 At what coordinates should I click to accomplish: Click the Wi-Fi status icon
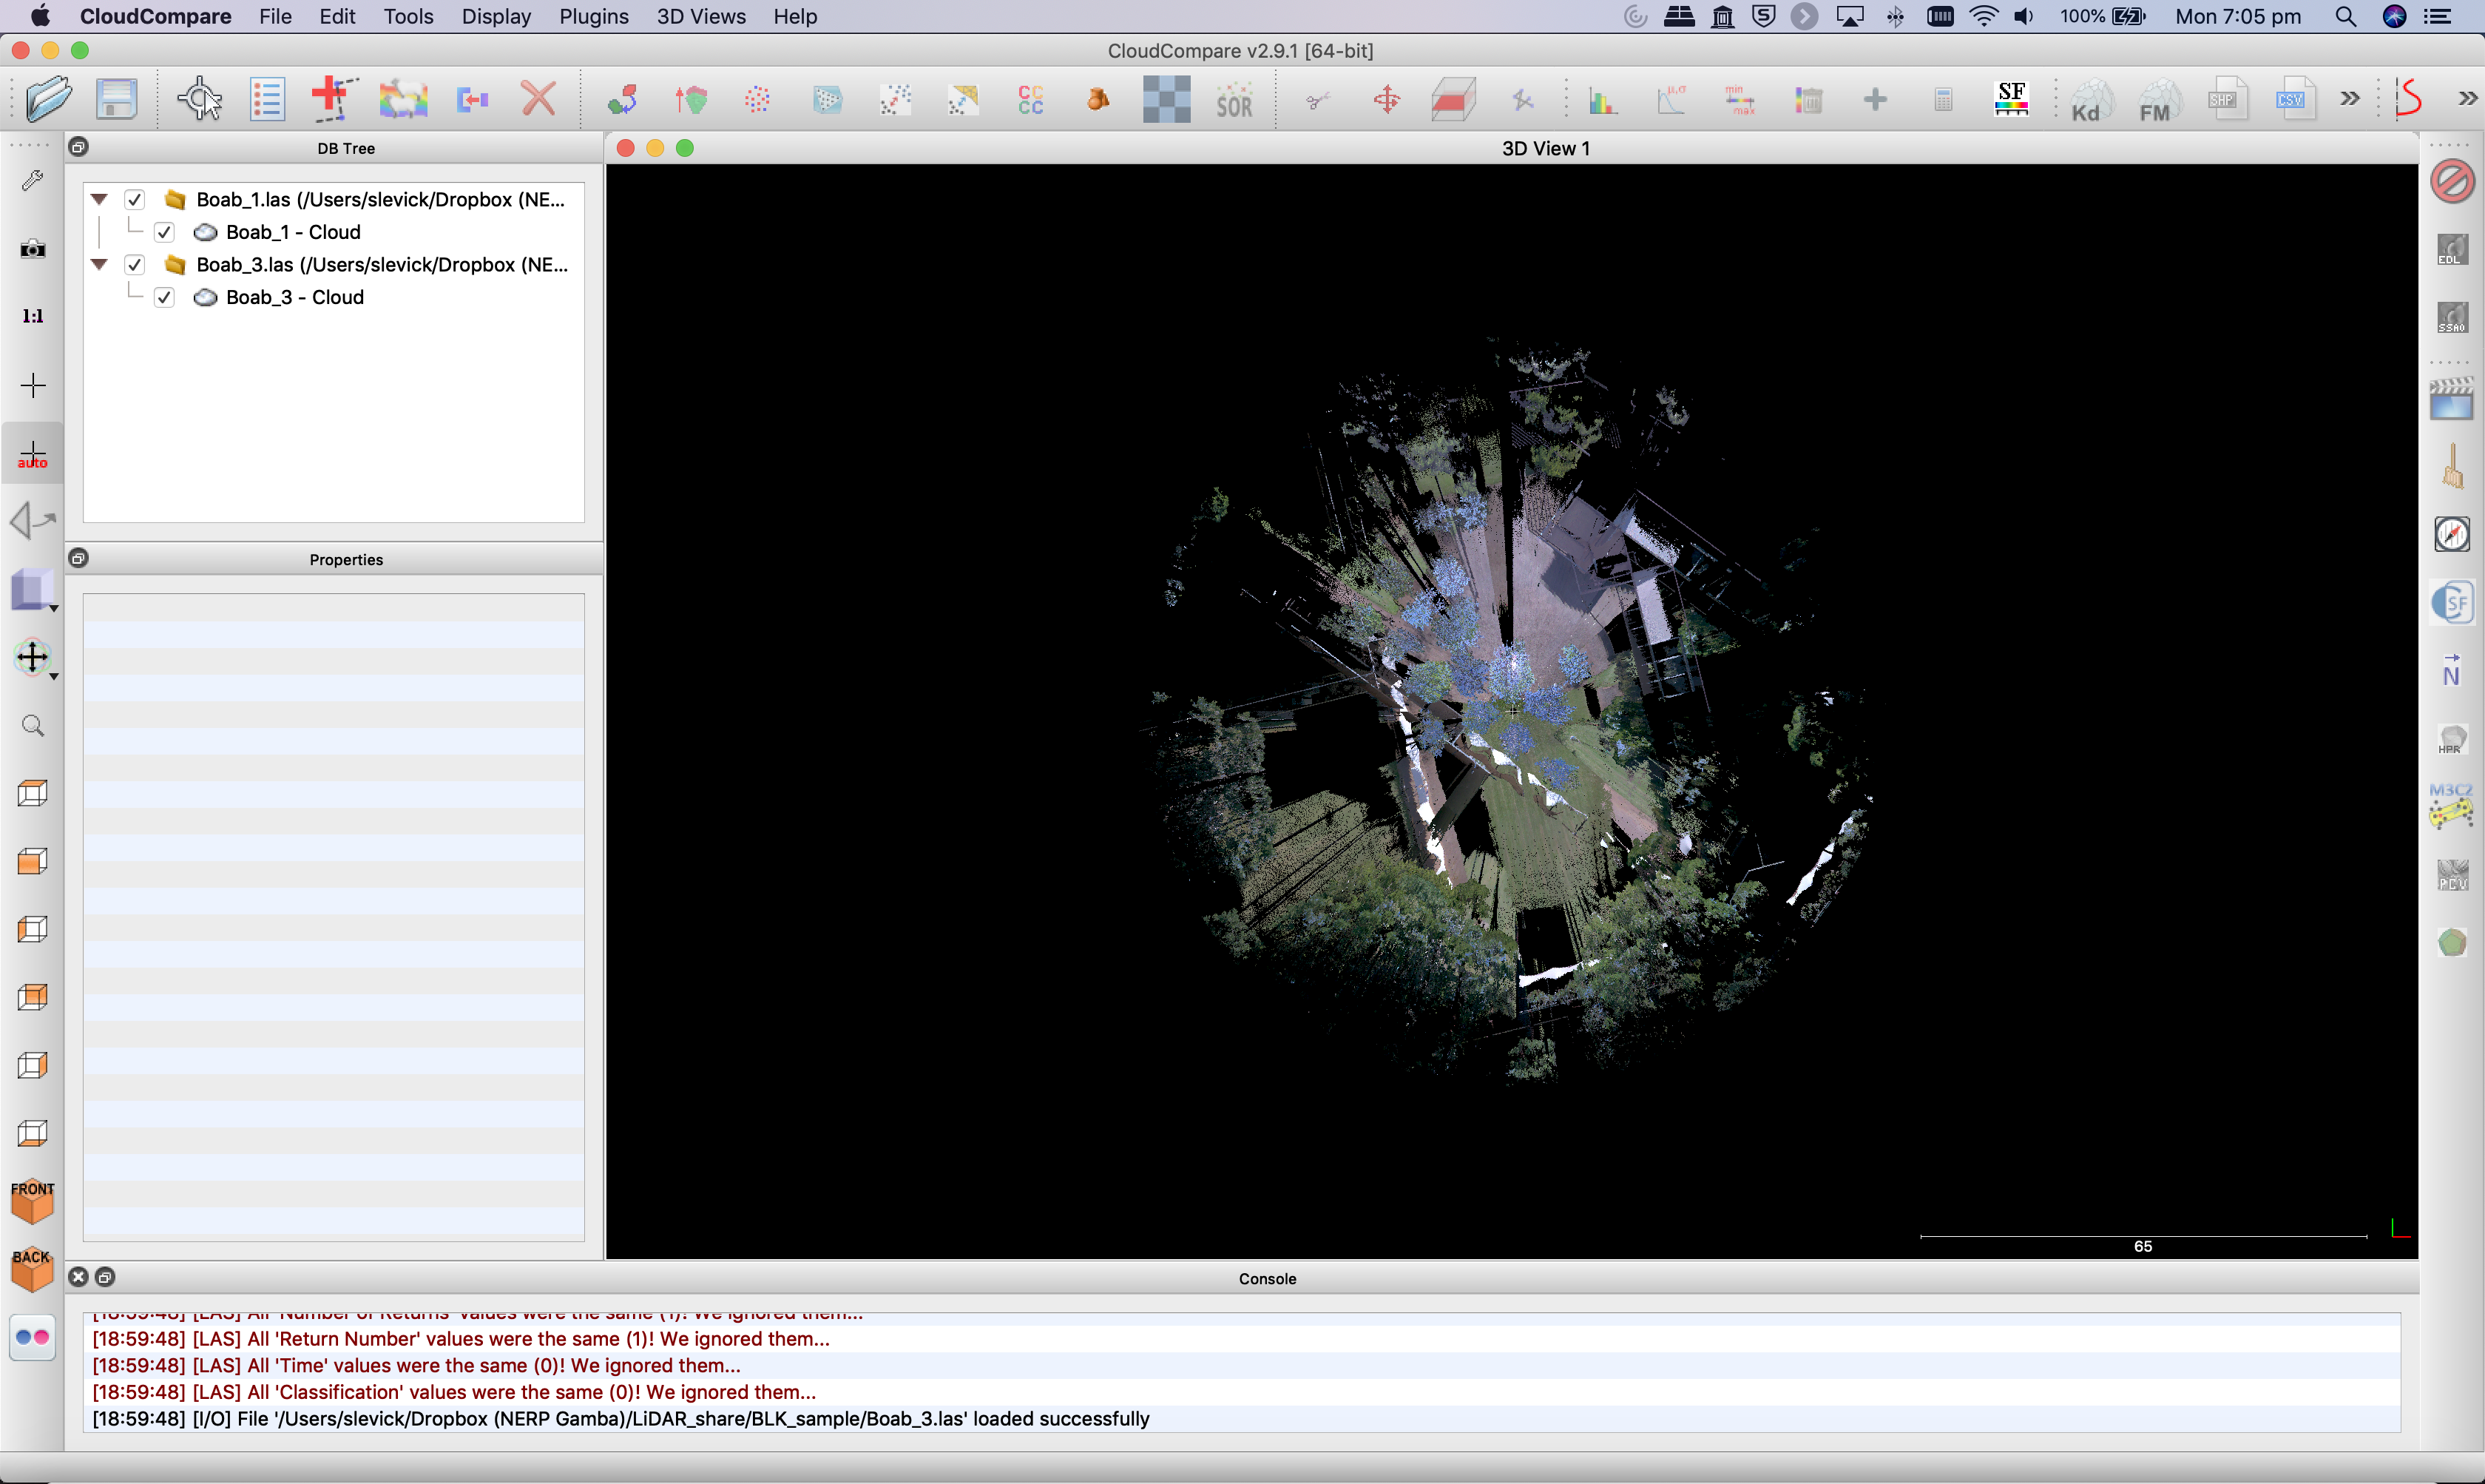1984,16
